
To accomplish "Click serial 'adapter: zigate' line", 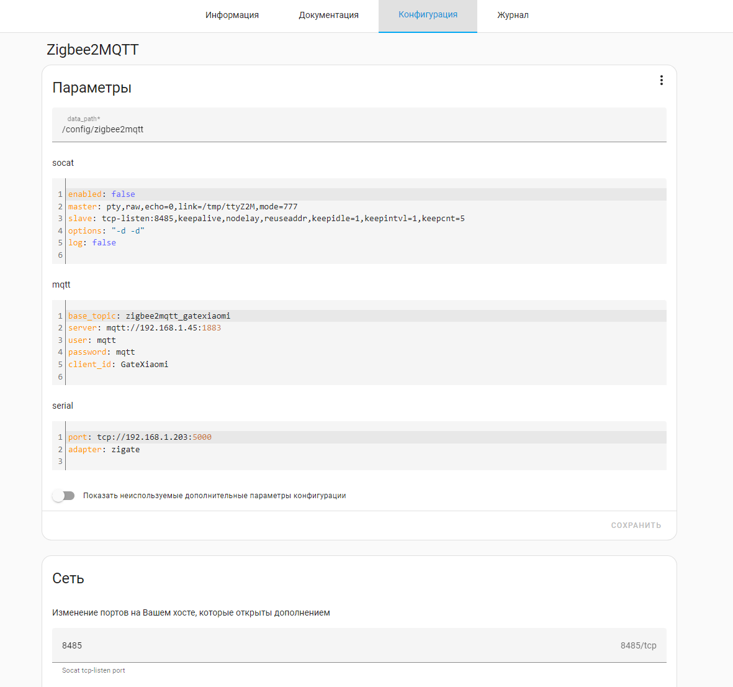I will (104, 449).
